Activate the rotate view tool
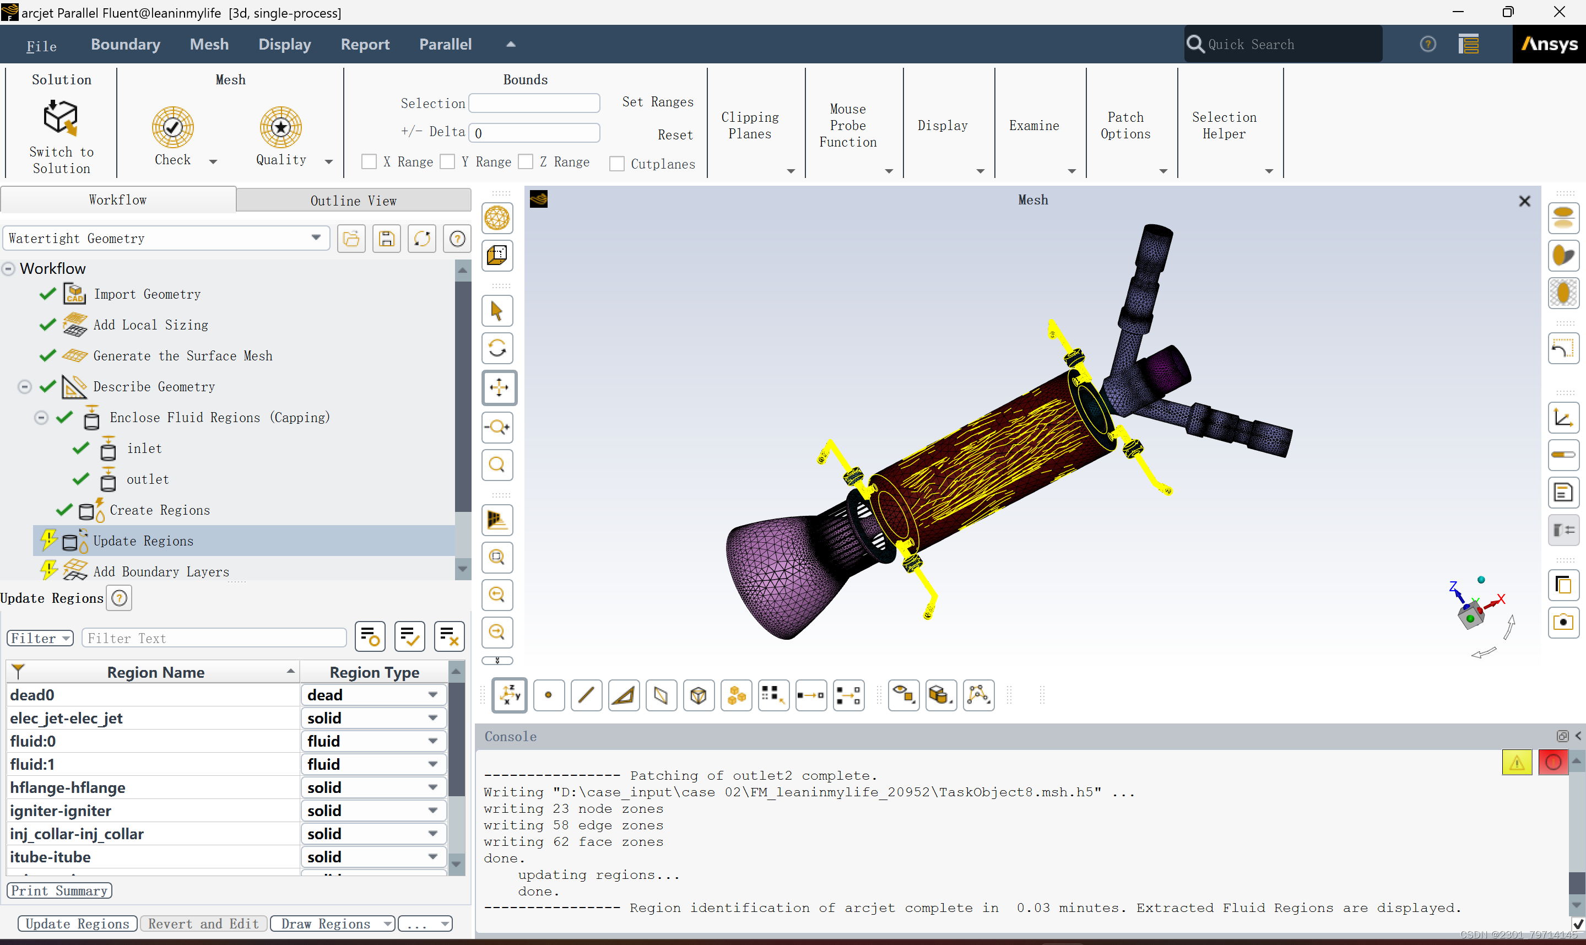The image size is (1586, 945). pos(497,348)
